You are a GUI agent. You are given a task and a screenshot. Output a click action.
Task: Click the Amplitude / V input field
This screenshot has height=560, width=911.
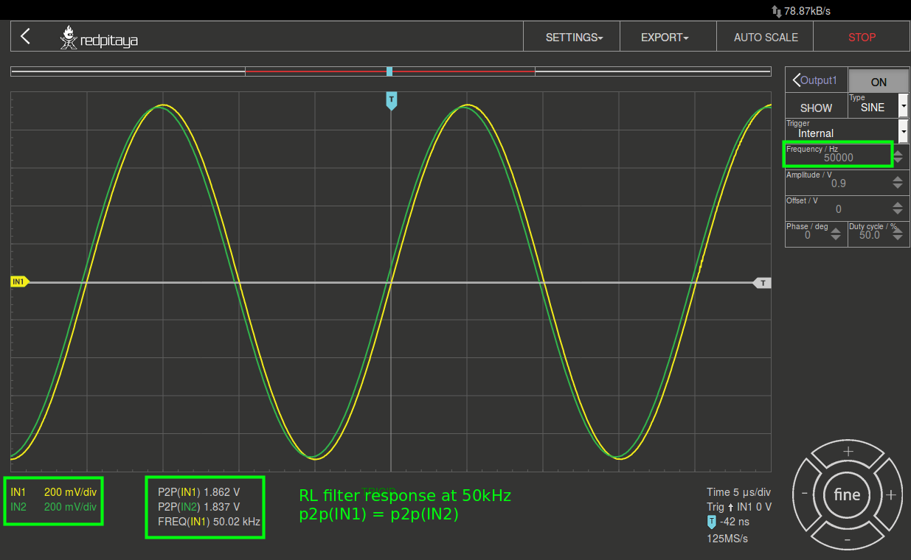coord(838,182)
